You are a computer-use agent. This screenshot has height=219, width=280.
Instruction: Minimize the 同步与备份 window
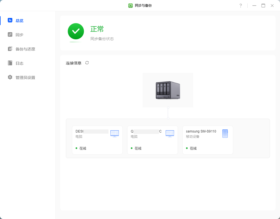(254, 6)
